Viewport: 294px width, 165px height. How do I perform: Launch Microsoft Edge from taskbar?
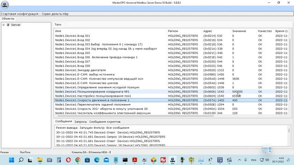[97, 160]
